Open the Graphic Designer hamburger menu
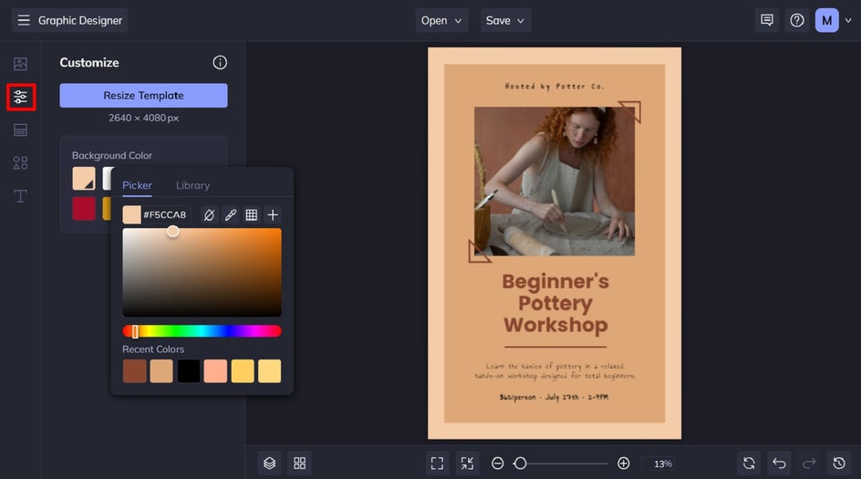 [24, 20]
